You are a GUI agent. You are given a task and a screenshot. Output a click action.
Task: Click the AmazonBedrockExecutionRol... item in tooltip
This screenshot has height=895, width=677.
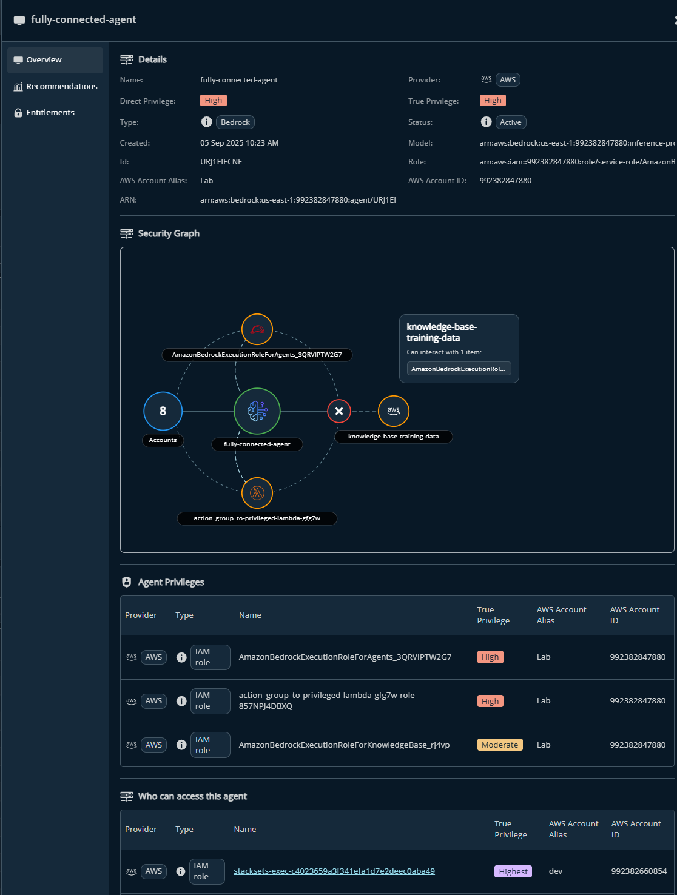(x=459, y=369)
